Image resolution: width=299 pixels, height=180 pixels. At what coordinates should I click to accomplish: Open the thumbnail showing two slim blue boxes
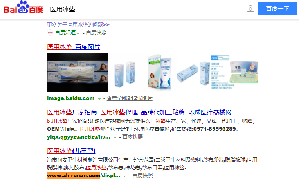click(125, 73)
